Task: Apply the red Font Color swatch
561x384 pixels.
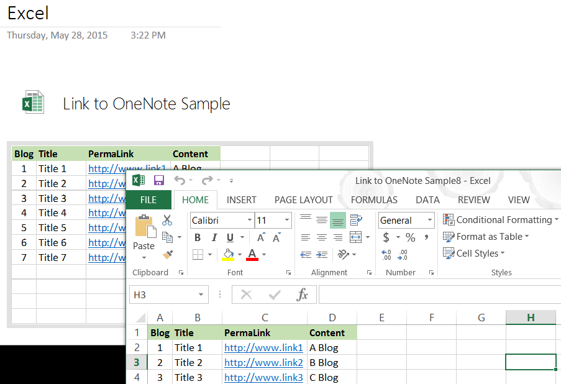Action: pos(252,254)
